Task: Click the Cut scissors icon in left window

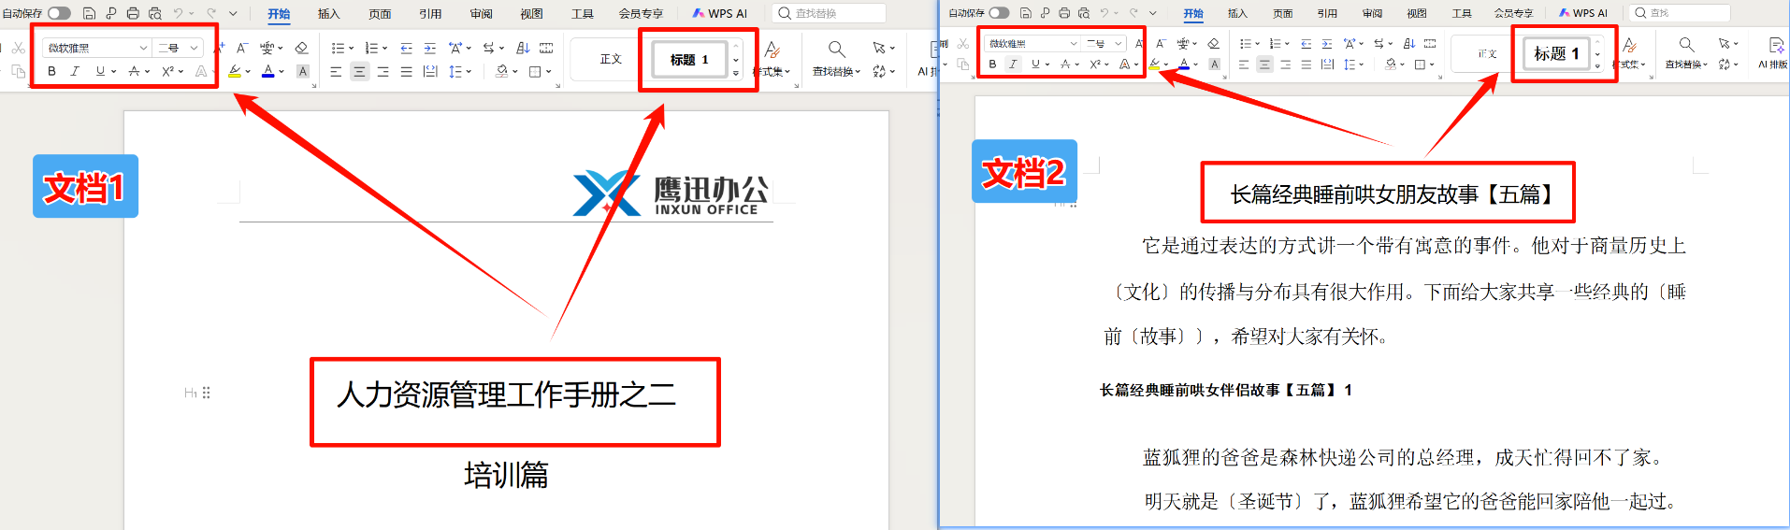Action: [18, 48]
